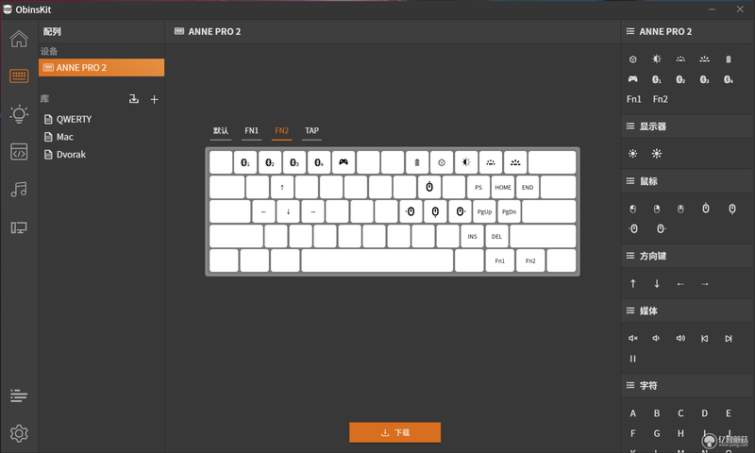Add a new layout with plus icon
The image size is (755, 453).
154,99
